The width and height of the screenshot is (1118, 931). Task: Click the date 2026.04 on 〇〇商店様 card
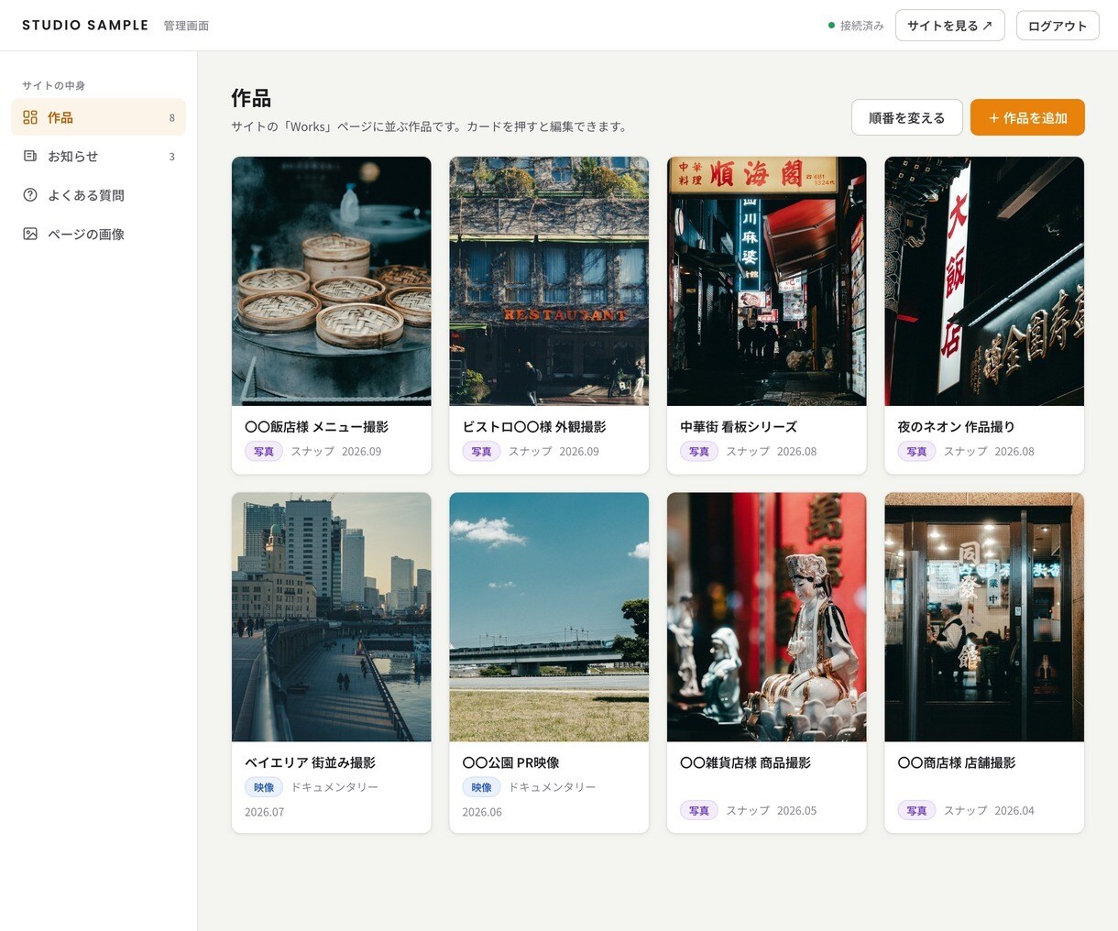click(1014, 811)
